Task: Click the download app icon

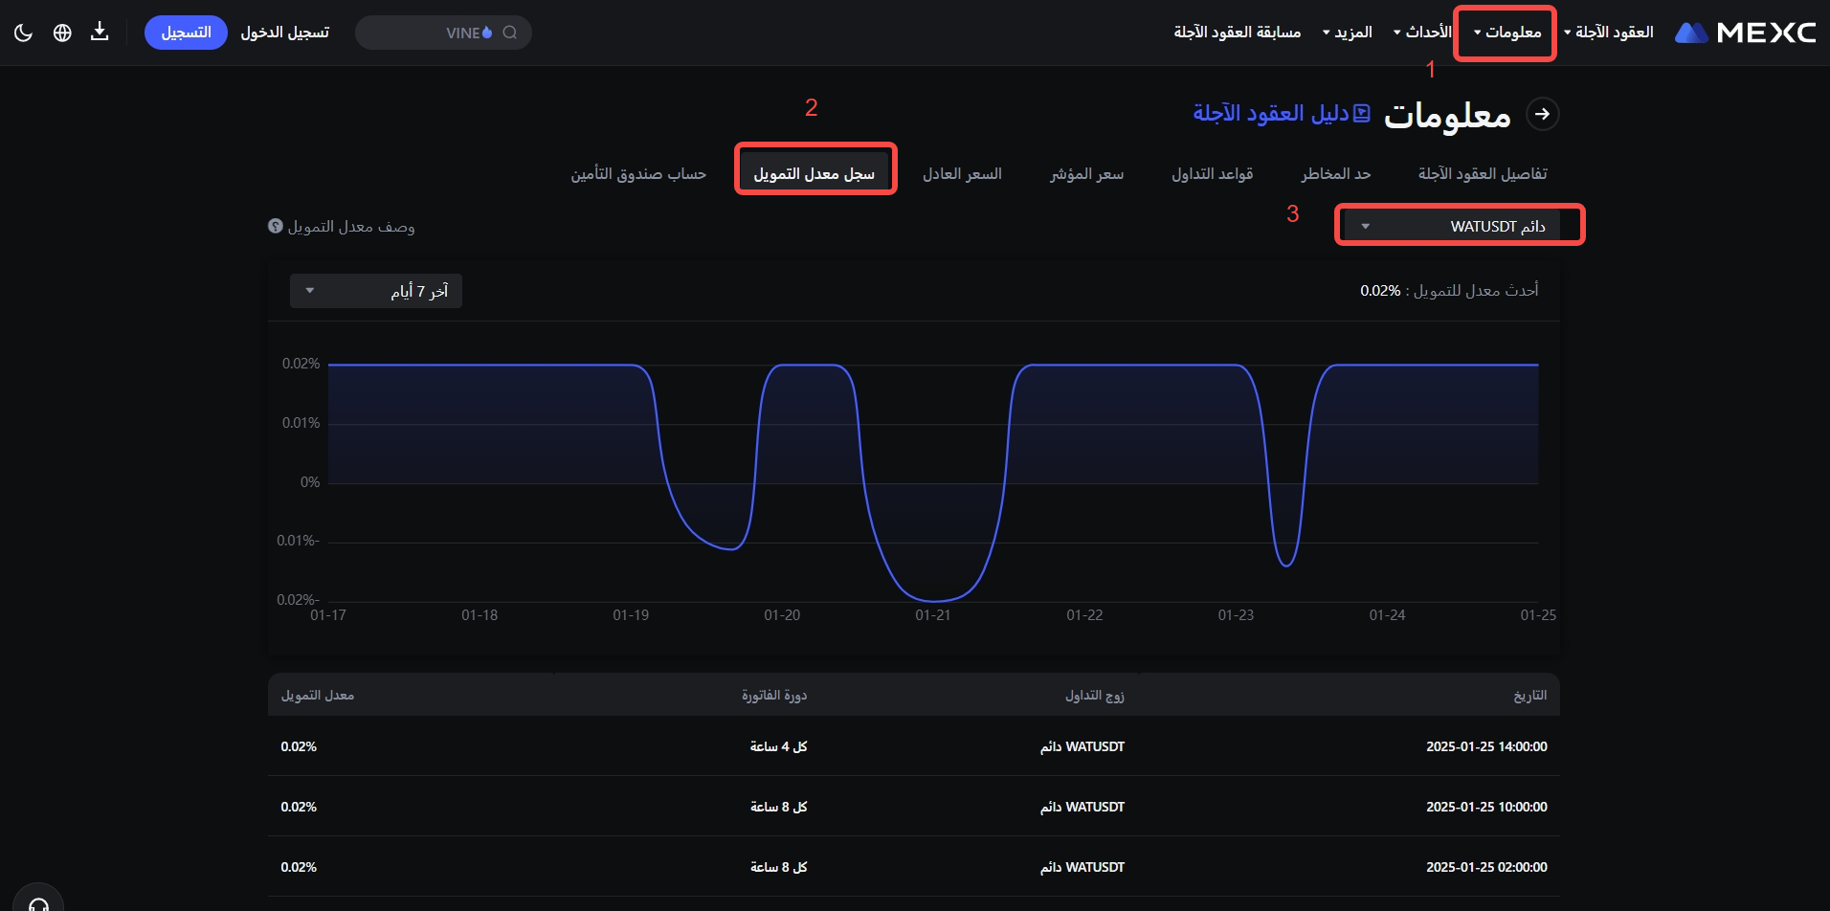Action: 100,33
